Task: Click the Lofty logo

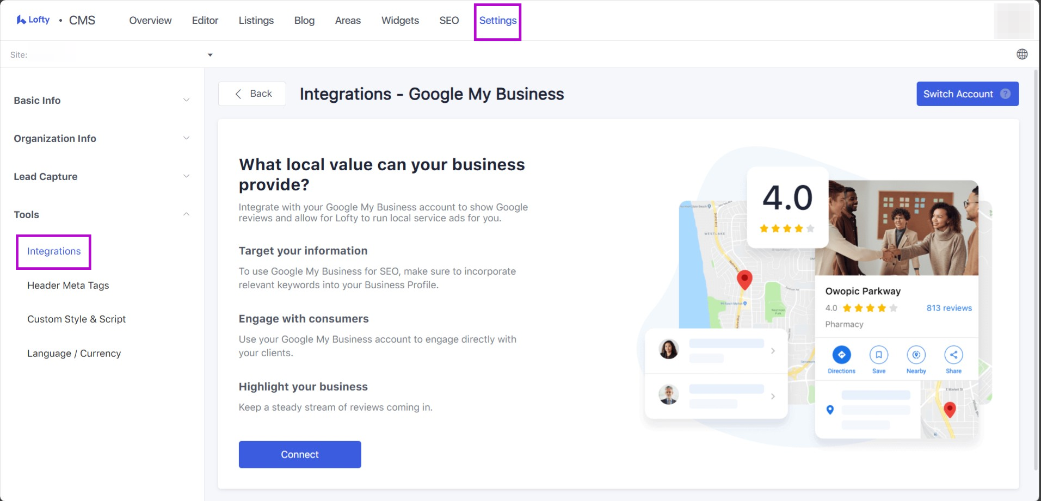Action: (33, 20)
